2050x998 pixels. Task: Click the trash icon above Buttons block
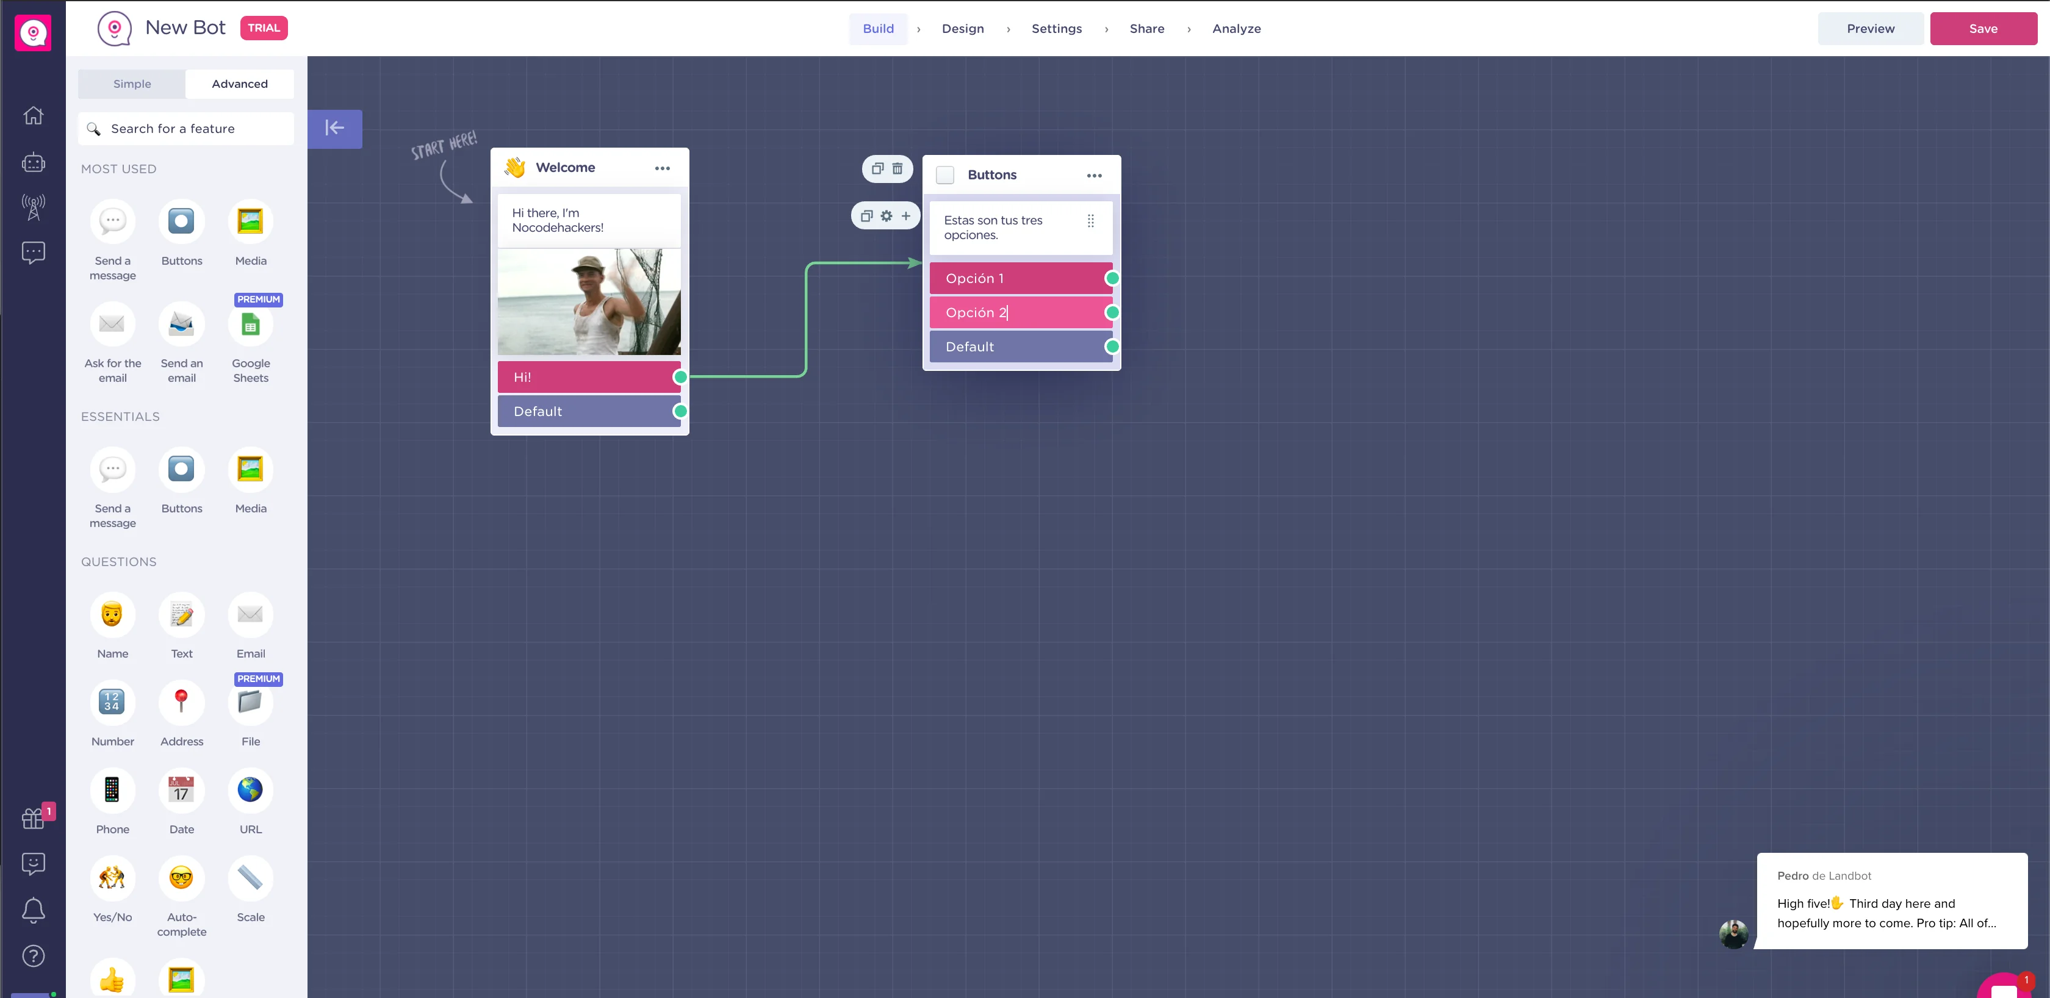pyautogui.click(x=897, y=169)
